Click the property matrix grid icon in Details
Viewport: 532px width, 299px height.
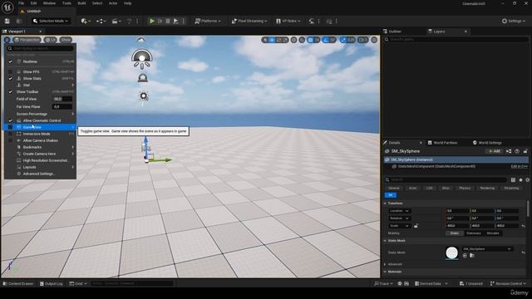[x=513, y=180]
